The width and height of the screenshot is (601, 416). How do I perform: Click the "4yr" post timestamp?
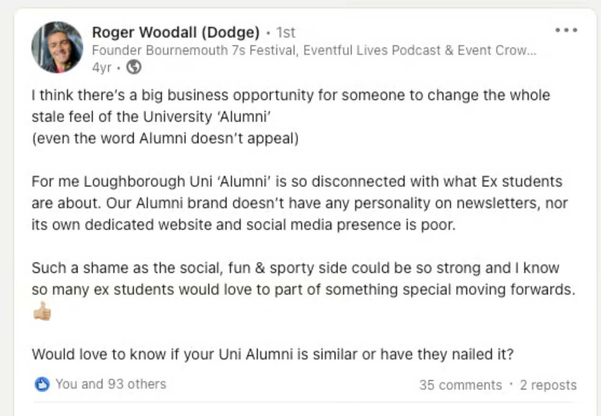coord(101,68)
